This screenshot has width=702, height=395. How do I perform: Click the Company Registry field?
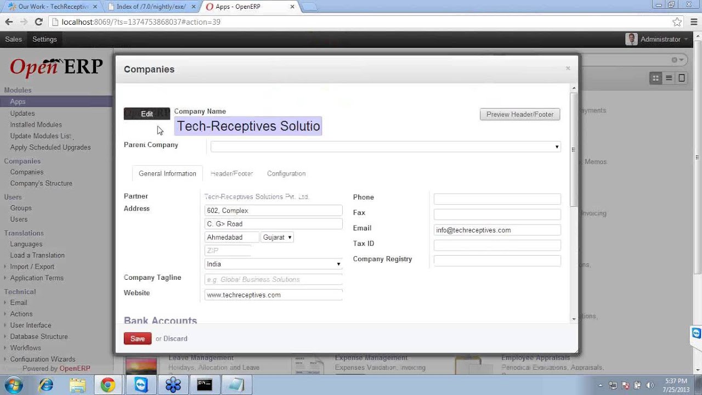pos(497,261)
